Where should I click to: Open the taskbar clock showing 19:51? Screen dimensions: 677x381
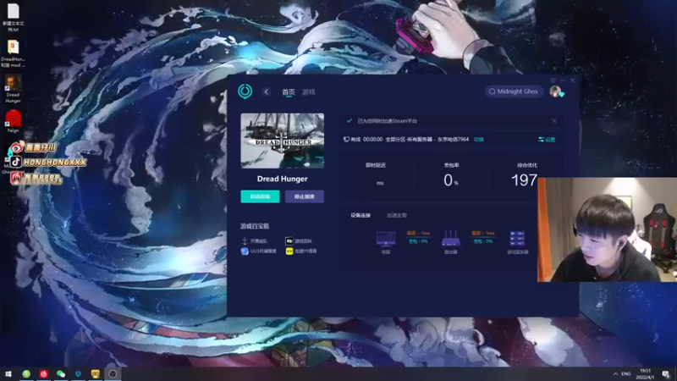(646, 373)
